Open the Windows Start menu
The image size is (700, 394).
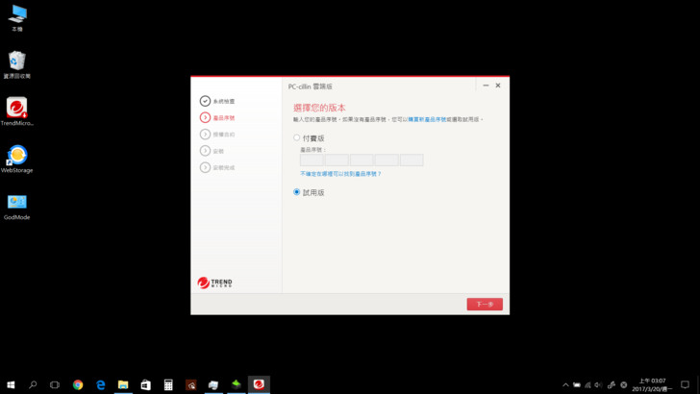(11, 384)
